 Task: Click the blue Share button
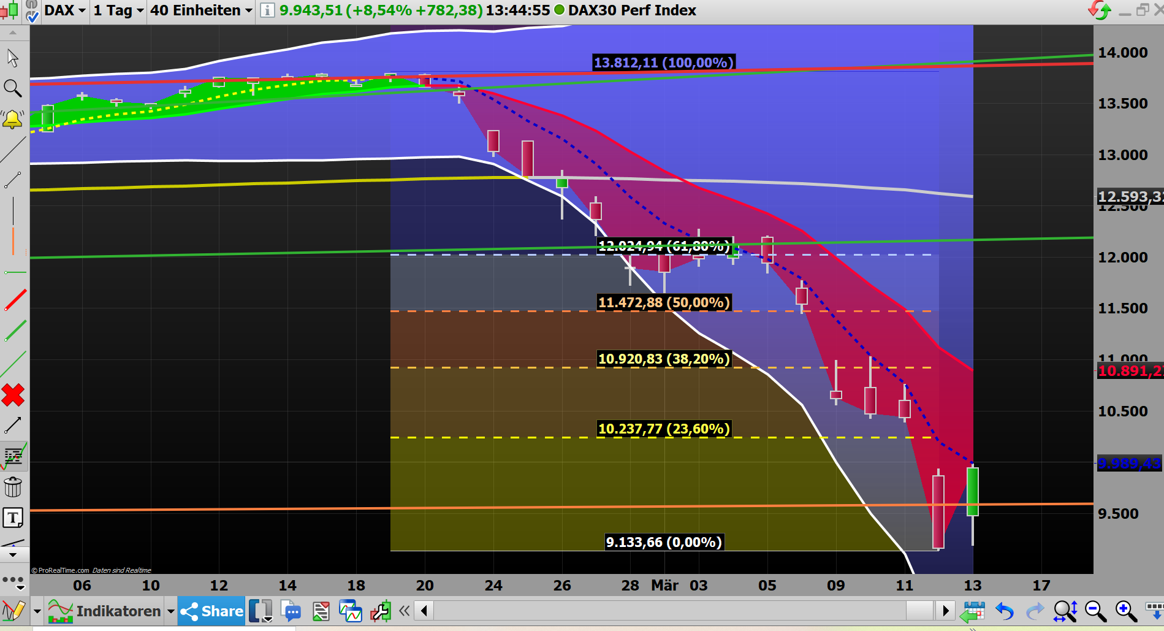click(211, 611)
